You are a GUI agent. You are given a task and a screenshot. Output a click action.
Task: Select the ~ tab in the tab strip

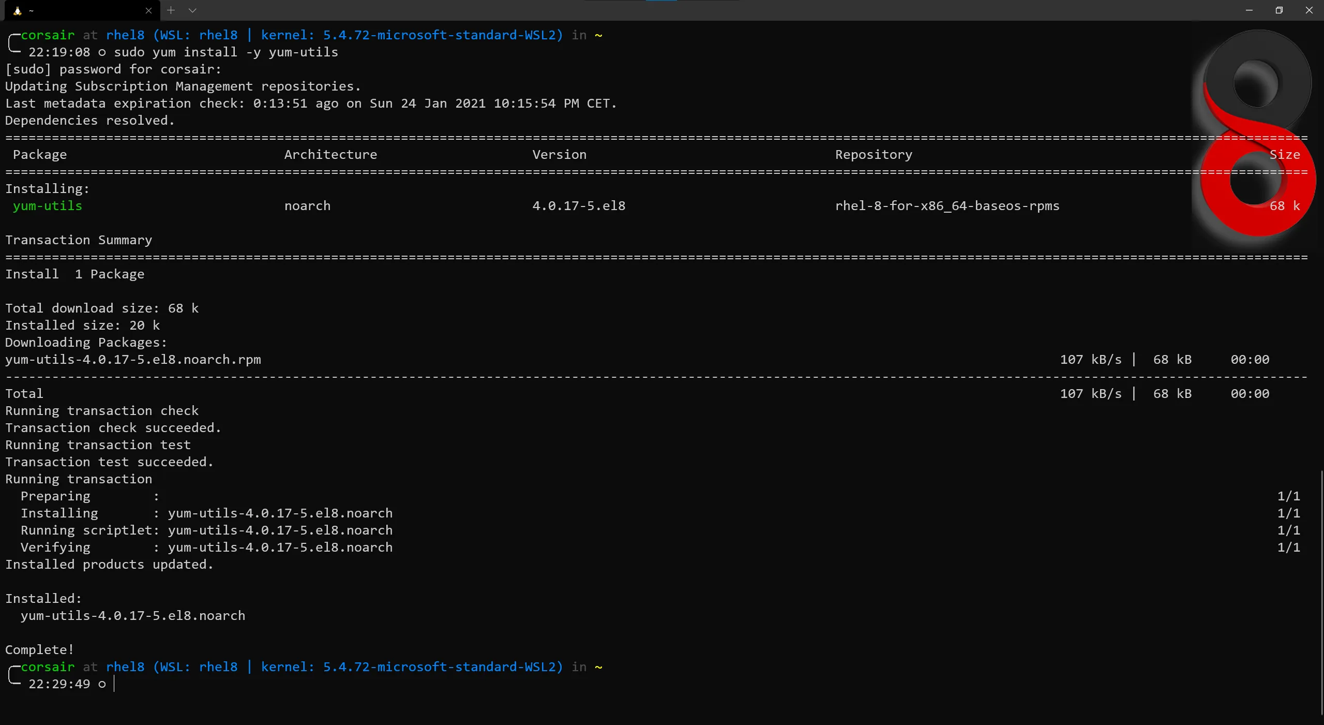pyautogui.click(x=83, y=11)
